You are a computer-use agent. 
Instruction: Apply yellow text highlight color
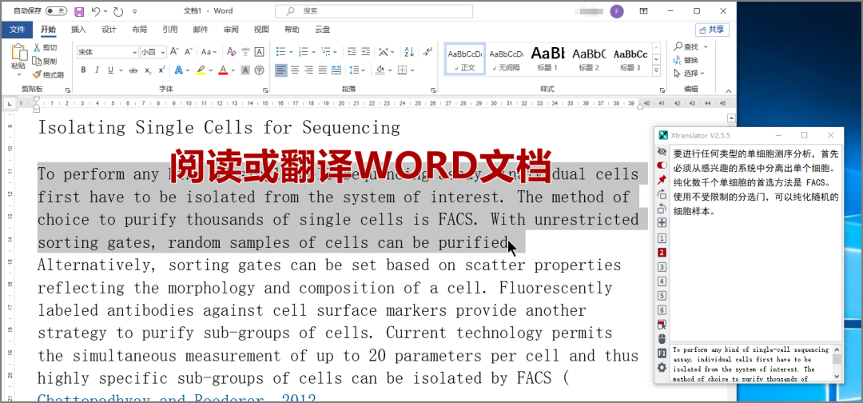201,70
